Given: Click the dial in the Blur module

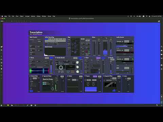Looking at the screenshot, I should pos(91,62).
